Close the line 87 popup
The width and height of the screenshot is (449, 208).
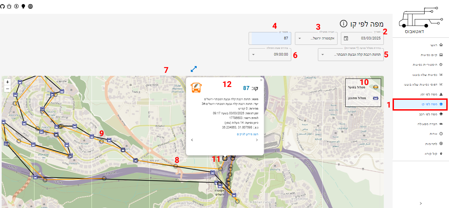pos(261,80)
